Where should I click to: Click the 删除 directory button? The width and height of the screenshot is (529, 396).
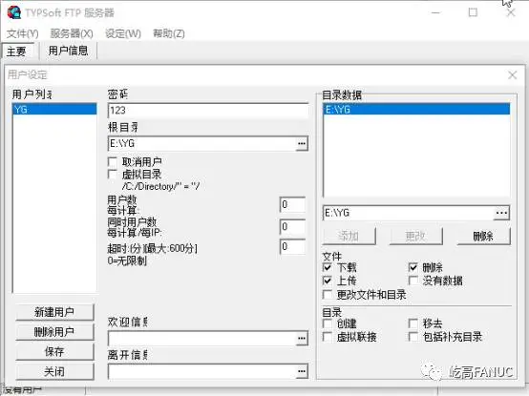483,236
